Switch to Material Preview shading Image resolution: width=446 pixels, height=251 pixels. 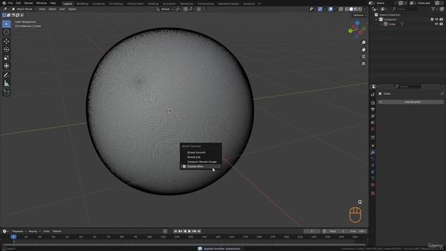pyautogui.click(x=355, y=9)
